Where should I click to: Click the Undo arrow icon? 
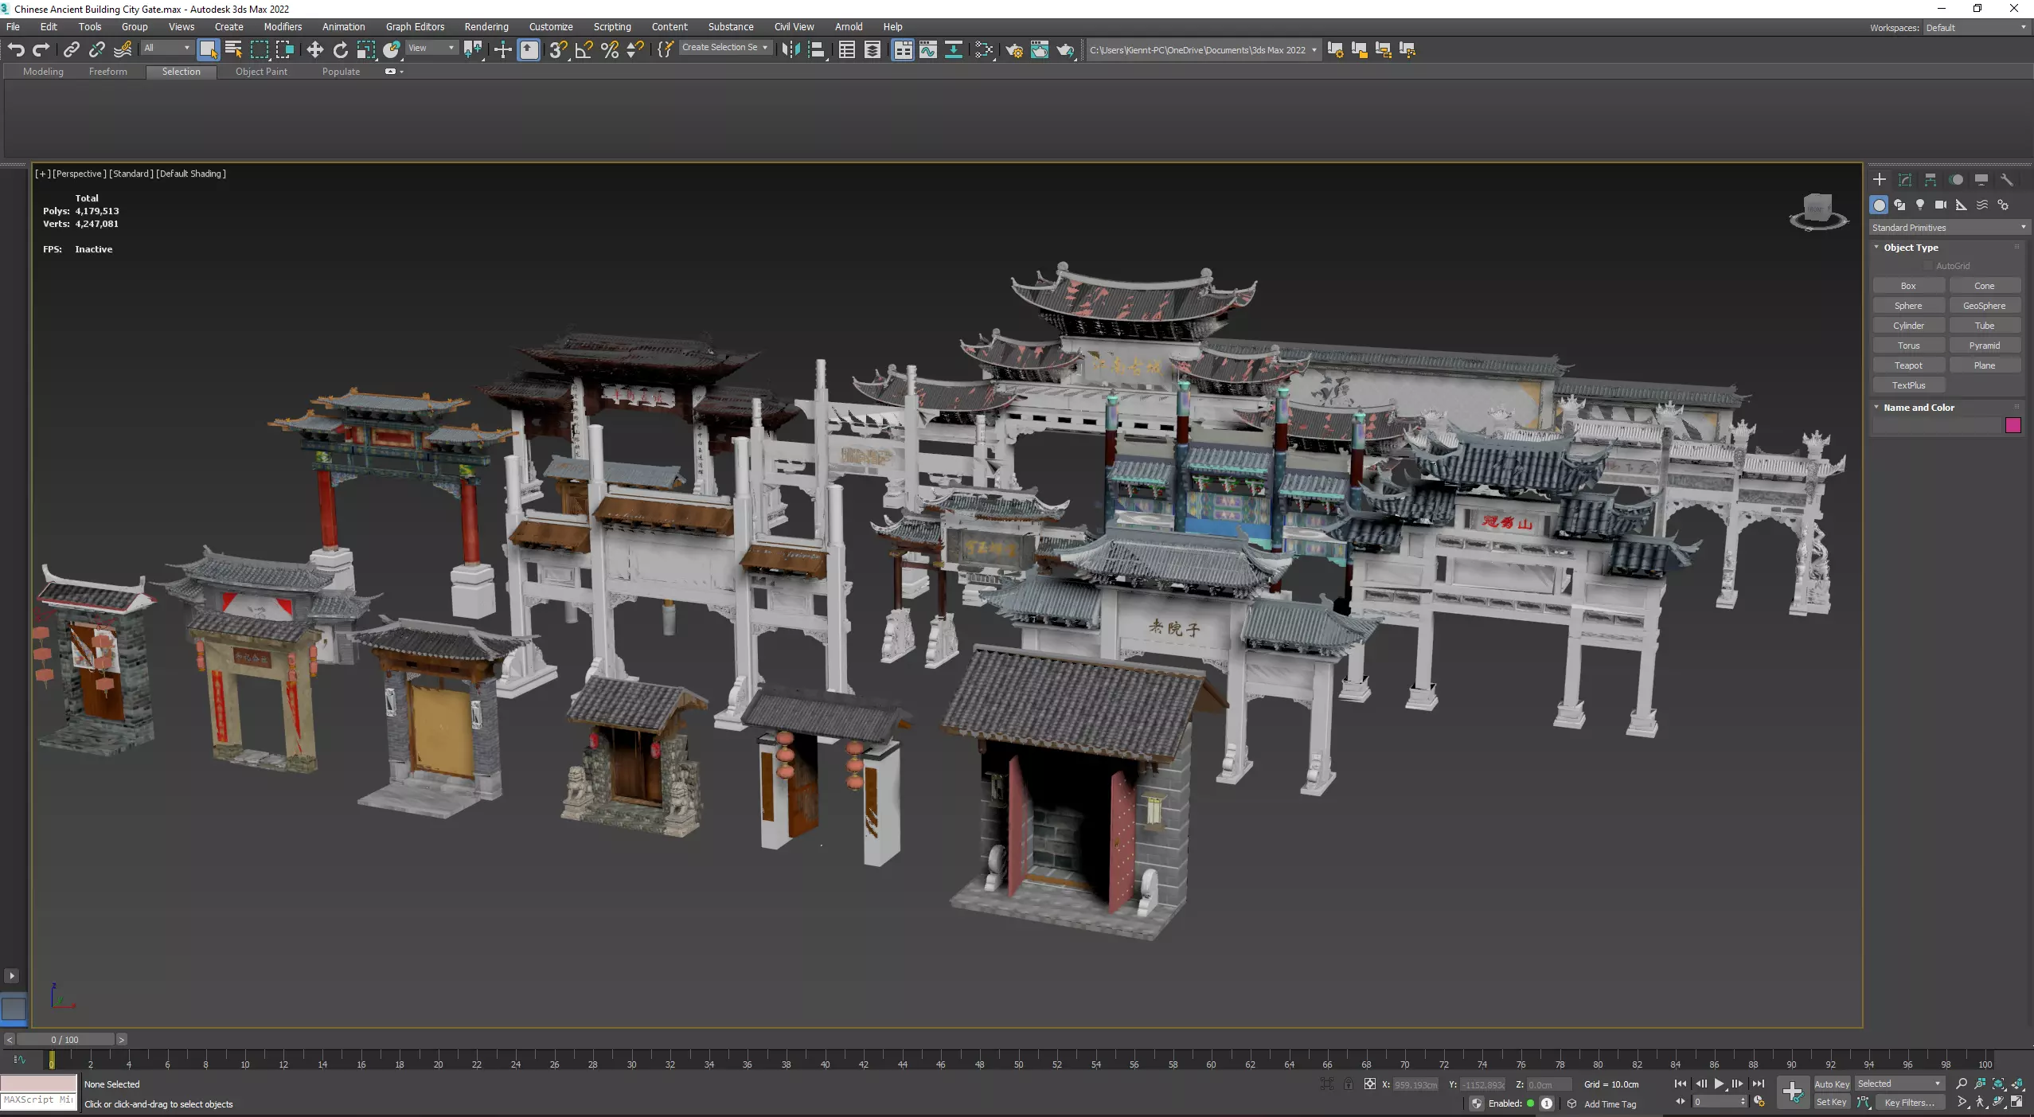click(x=16, y=49)
